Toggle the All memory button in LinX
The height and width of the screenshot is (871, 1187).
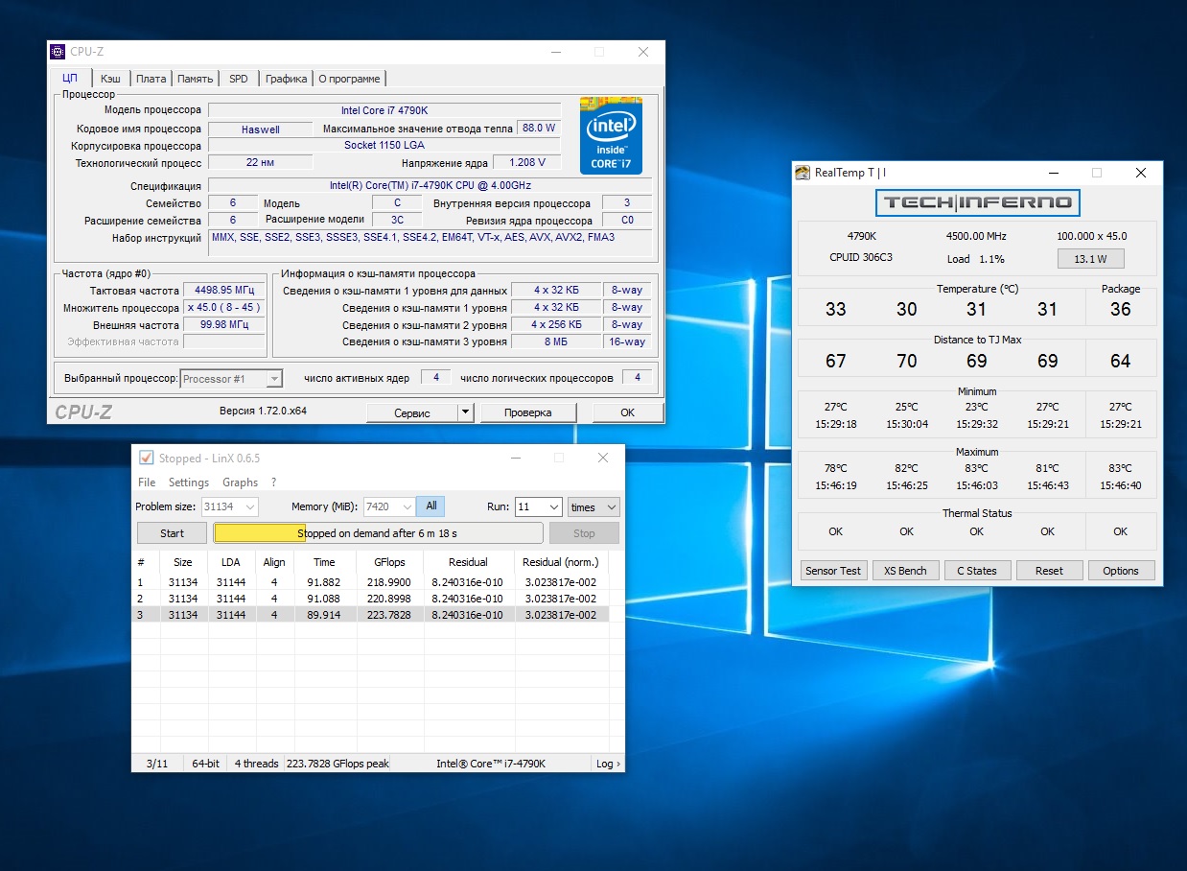(431, 506)
